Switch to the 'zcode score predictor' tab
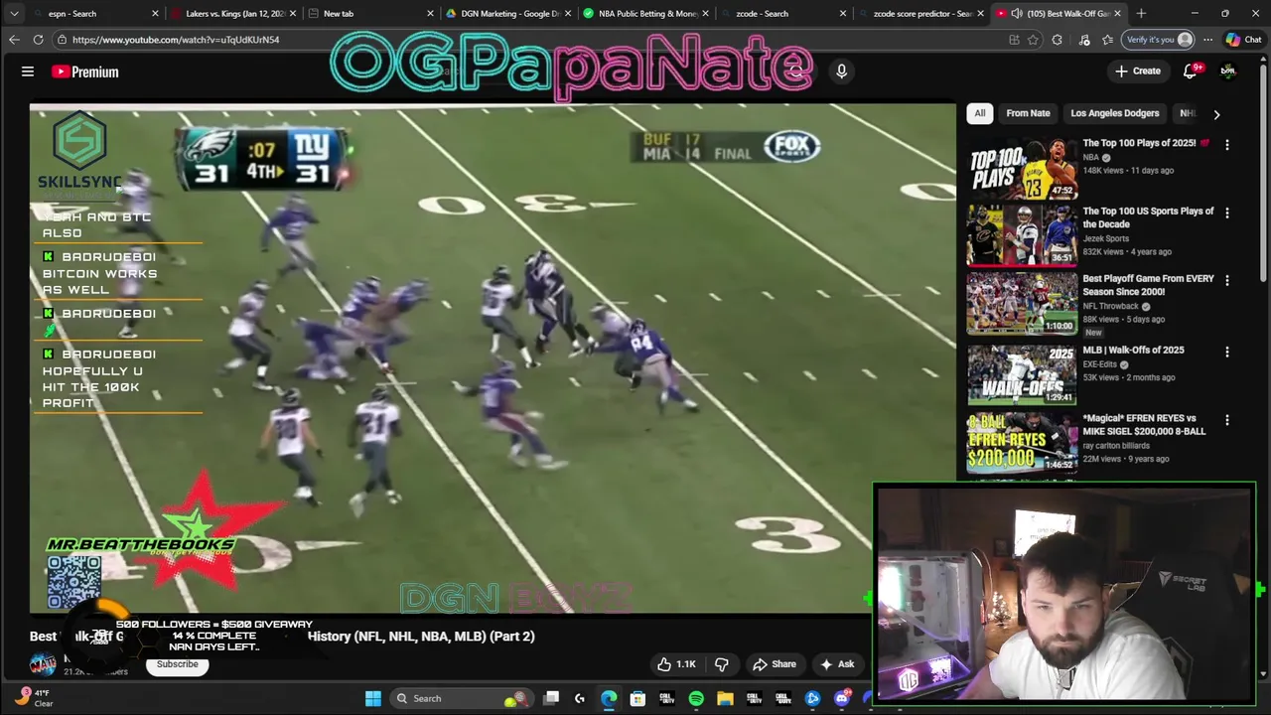The image size is (1271, 715). (919, 14)
